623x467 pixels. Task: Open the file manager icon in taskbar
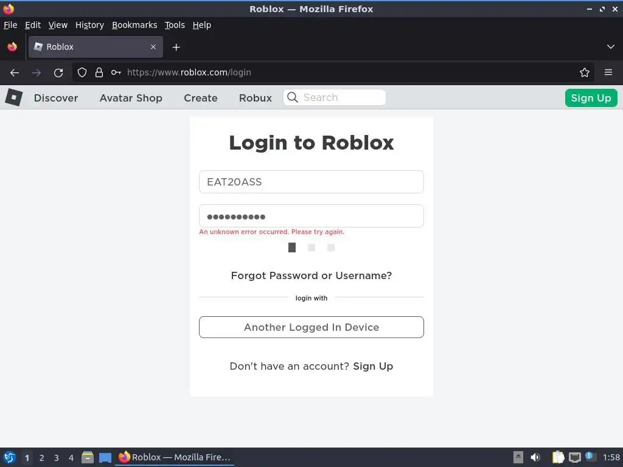click(88, 457)
